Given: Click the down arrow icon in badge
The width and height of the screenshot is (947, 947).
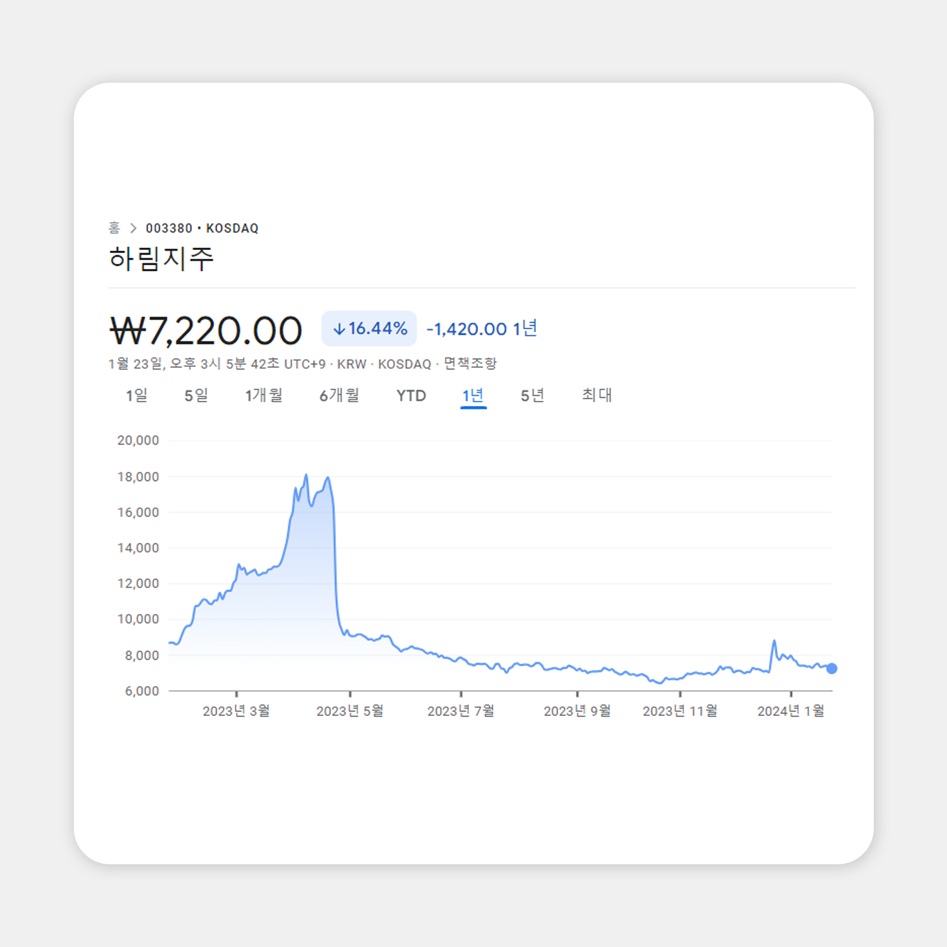Looking at the screenshot, I should [x=339, y=329].
